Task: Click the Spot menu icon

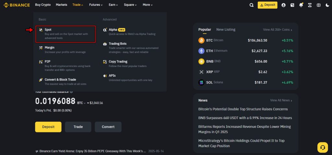Action: pos(41,30)
